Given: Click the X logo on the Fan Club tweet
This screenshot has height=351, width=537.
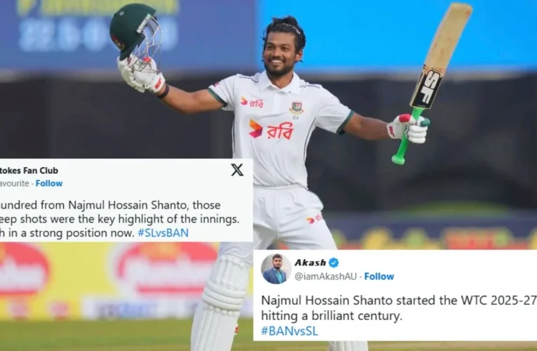Looking at the screenshot, I should tap(237, 170).
